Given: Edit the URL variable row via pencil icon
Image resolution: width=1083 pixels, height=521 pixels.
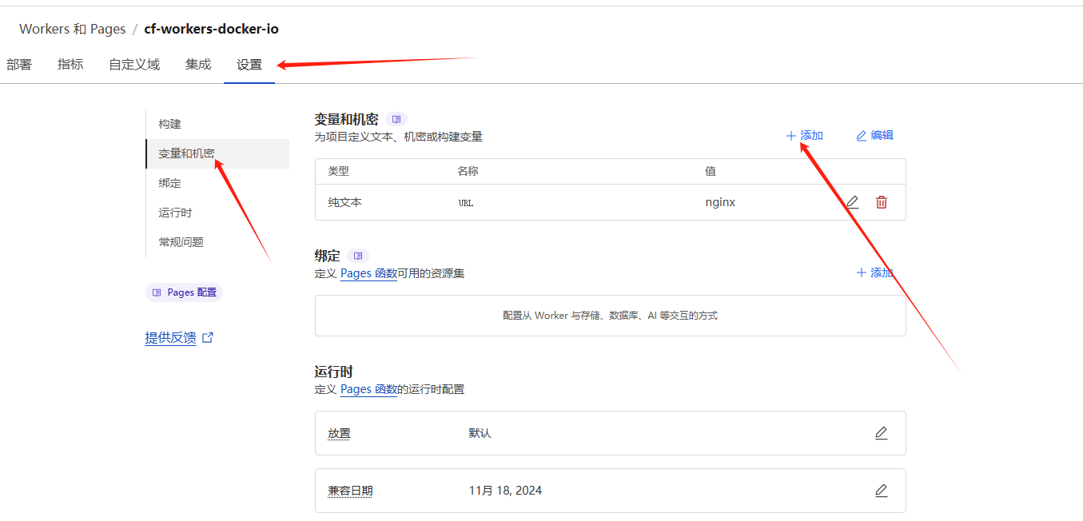Looking at the screenshot, I should 853,202.
